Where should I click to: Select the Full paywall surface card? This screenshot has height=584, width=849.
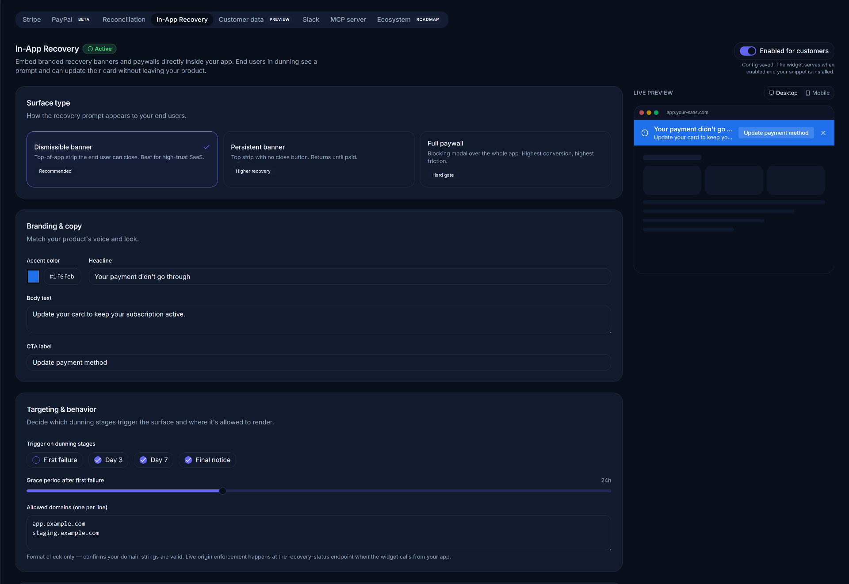(x=516, y=159)
